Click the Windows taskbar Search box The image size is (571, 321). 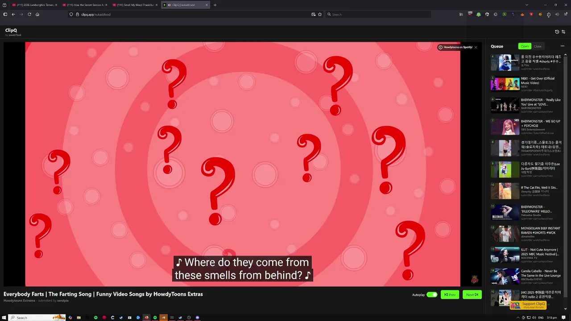coord(37,317)
